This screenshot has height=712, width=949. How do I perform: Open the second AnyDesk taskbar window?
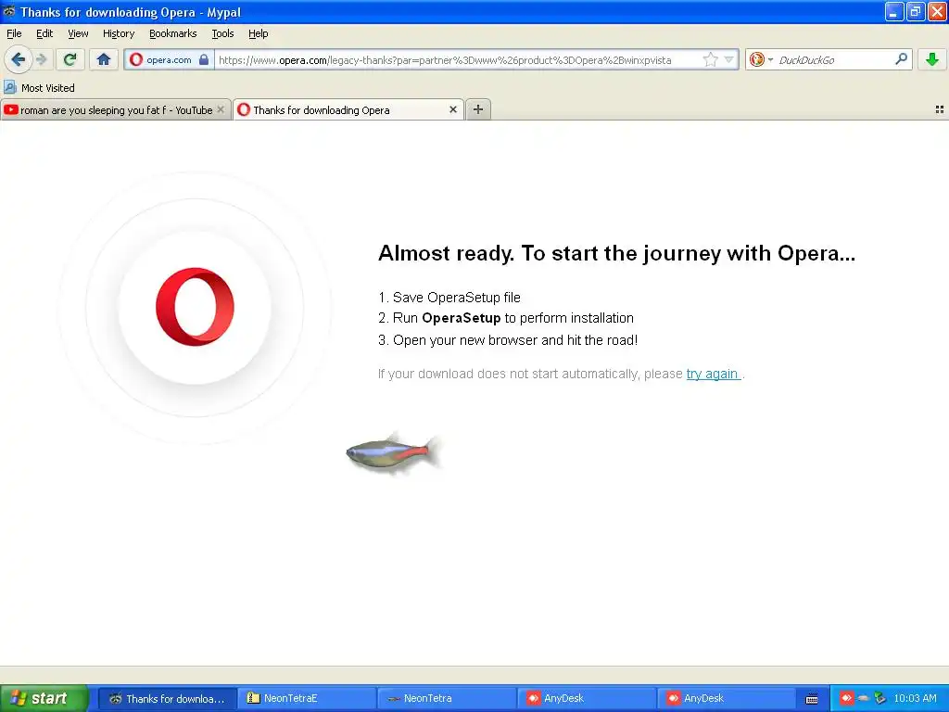(727, 699)
